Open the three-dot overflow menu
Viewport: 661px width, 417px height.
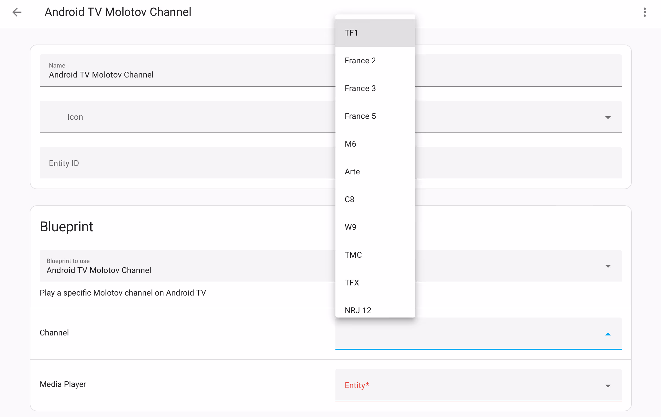645,12
